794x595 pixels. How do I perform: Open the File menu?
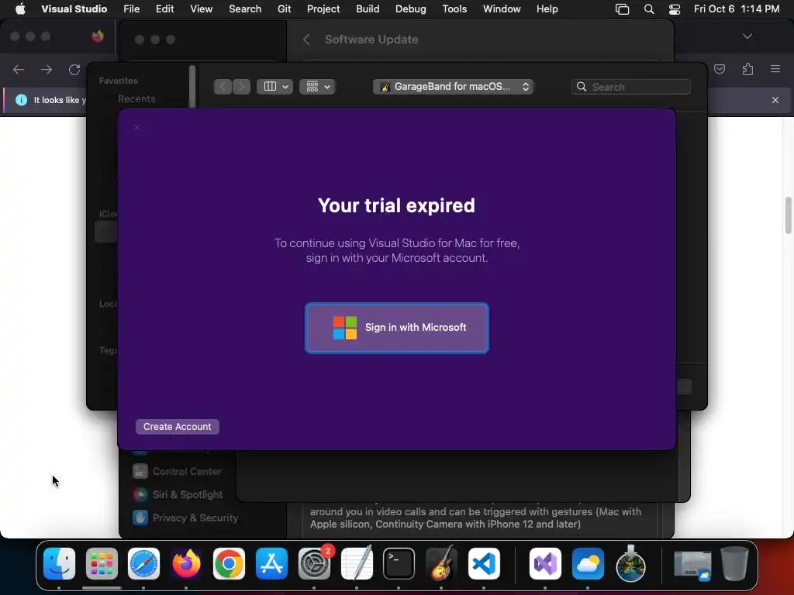(131, 9)
